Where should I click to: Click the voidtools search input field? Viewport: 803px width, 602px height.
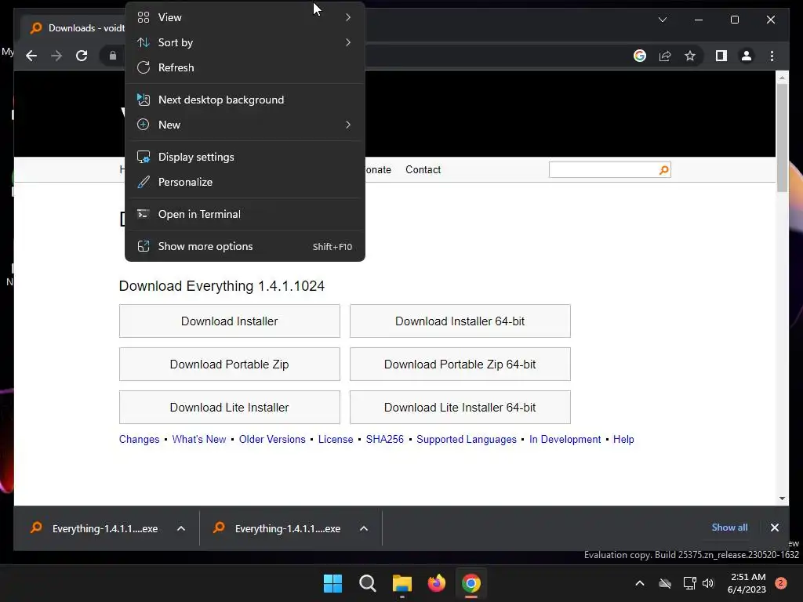coord(603,170)
